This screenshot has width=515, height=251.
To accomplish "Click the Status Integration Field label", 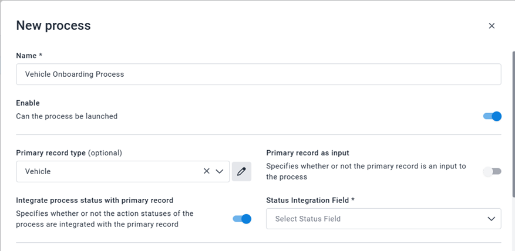I will [x=310, y=200].
